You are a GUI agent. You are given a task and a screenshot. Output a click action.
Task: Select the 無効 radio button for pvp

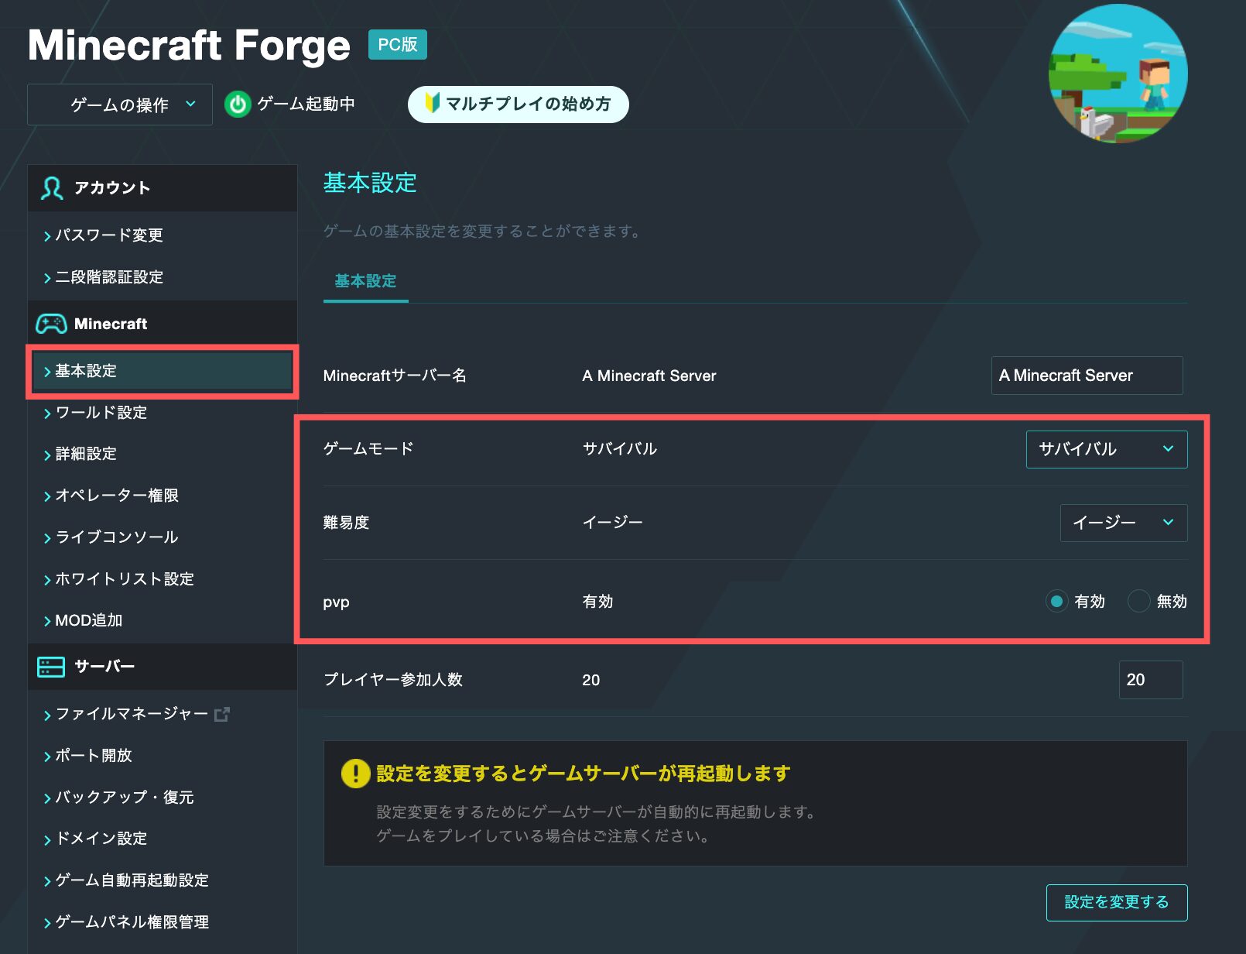(x=1138, y=602)
